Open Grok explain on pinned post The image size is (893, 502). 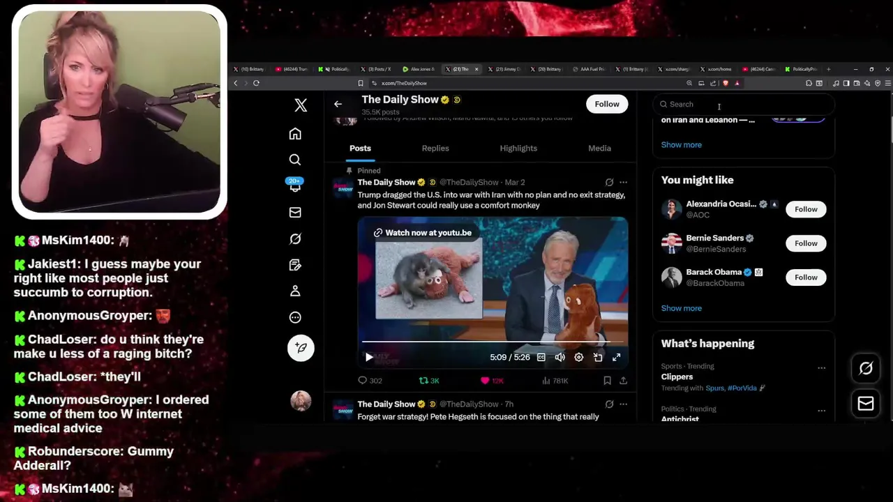[609, 182]
